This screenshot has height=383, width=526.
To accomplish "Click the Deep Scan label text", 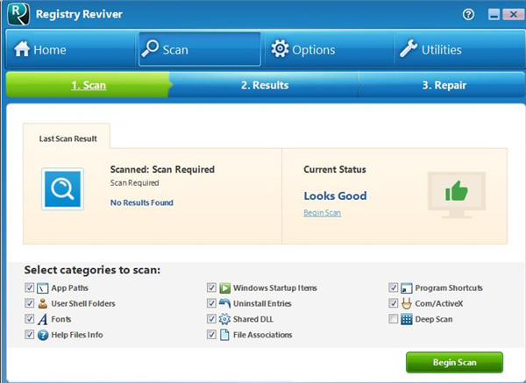I will point(434,319).
